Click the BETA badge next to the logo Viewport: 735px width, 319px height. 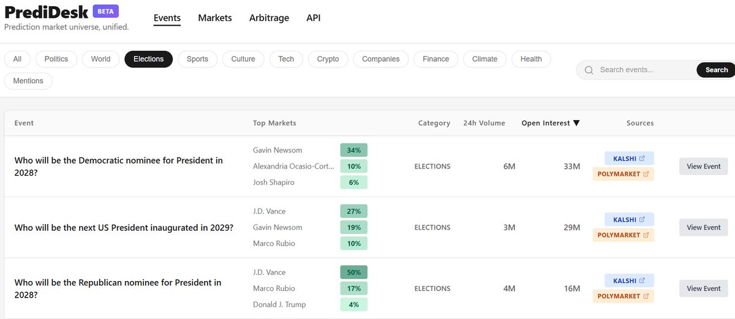(106, 11)
